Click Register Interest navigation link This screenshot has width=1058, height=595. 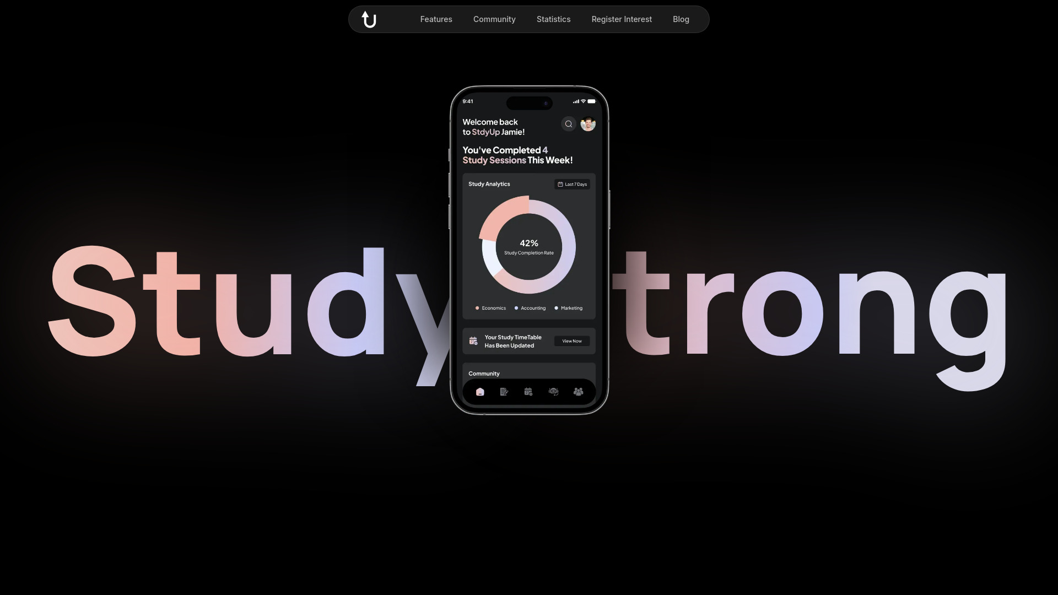tap(622, 19)
